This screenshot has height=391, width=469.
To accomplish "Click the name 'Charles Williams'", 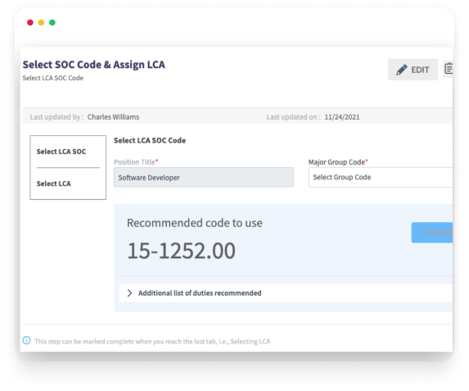I will pyautogui.click(x=113, y=117).
